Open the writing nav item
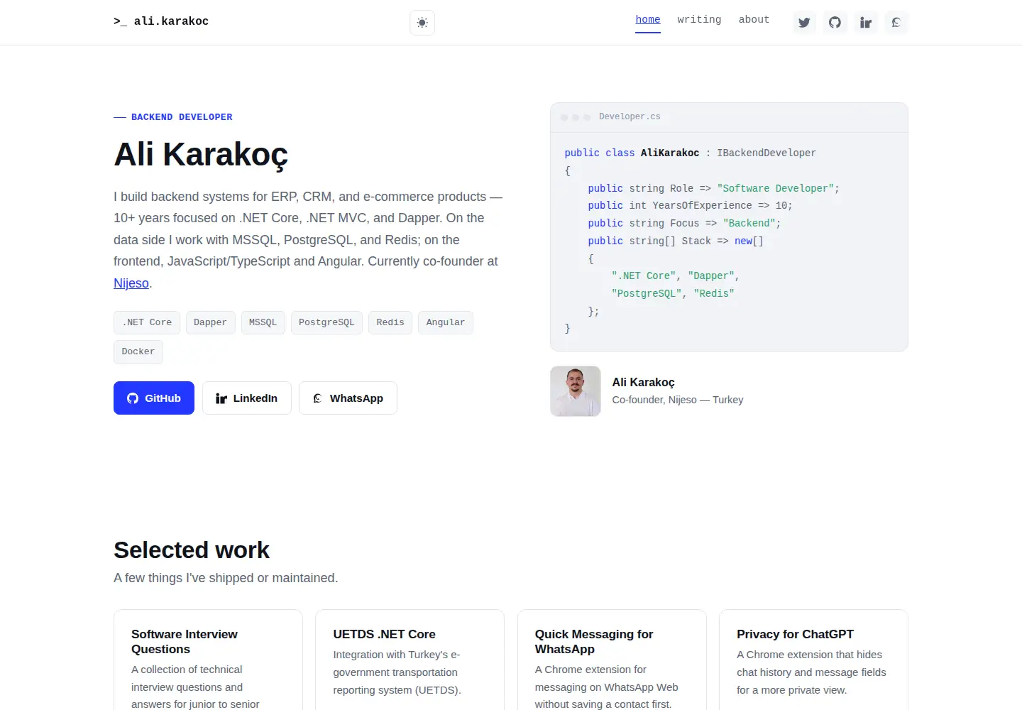The width and height of the screenshot is (1022, 710). tap(699, 20)
